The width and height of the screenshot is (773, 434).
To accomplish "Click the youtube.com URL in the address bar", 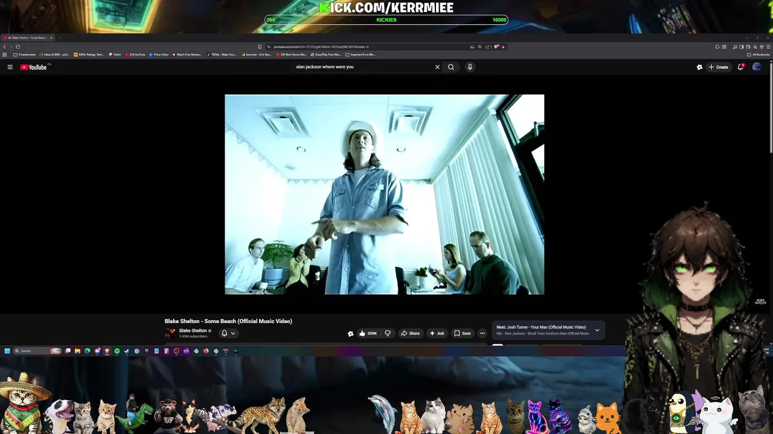I will click(321, 46).
